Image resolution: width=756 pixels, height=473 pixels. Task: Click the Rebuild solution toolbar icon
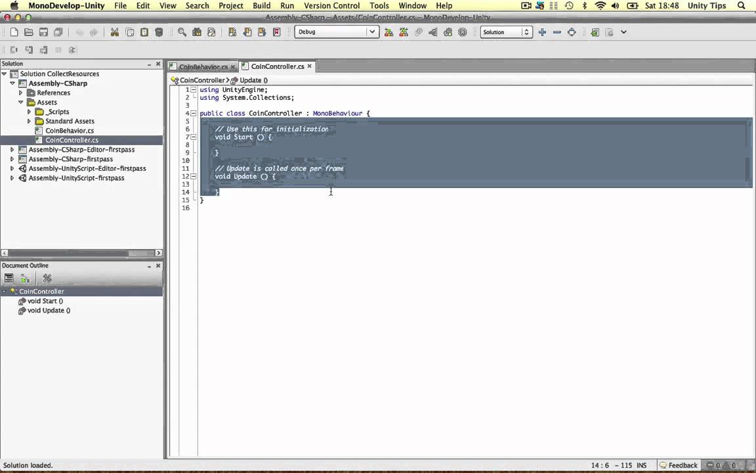[404, 32]
